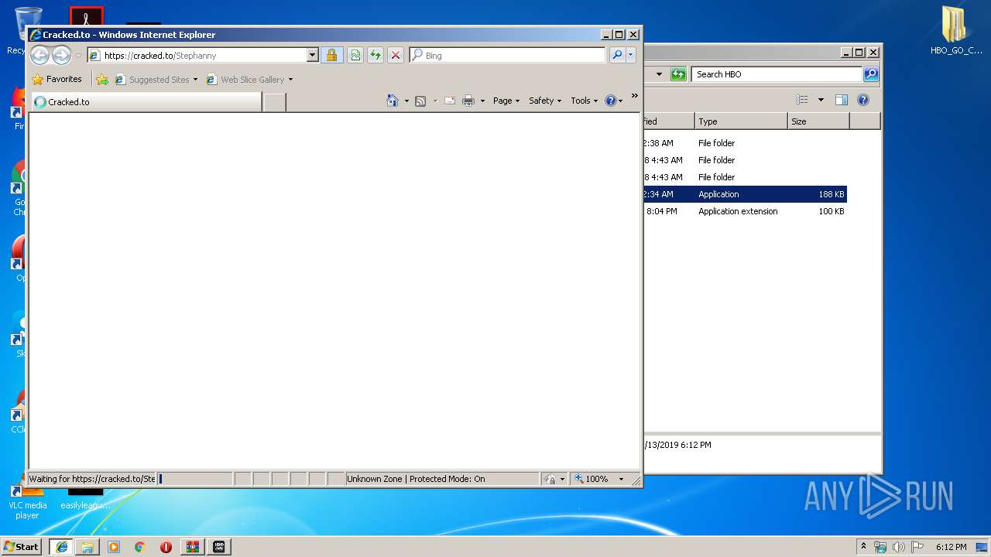The height and width of the screenshot is (557, 991).
Task: Open the Explorer address history dropdown
Action: click(659, 74)
